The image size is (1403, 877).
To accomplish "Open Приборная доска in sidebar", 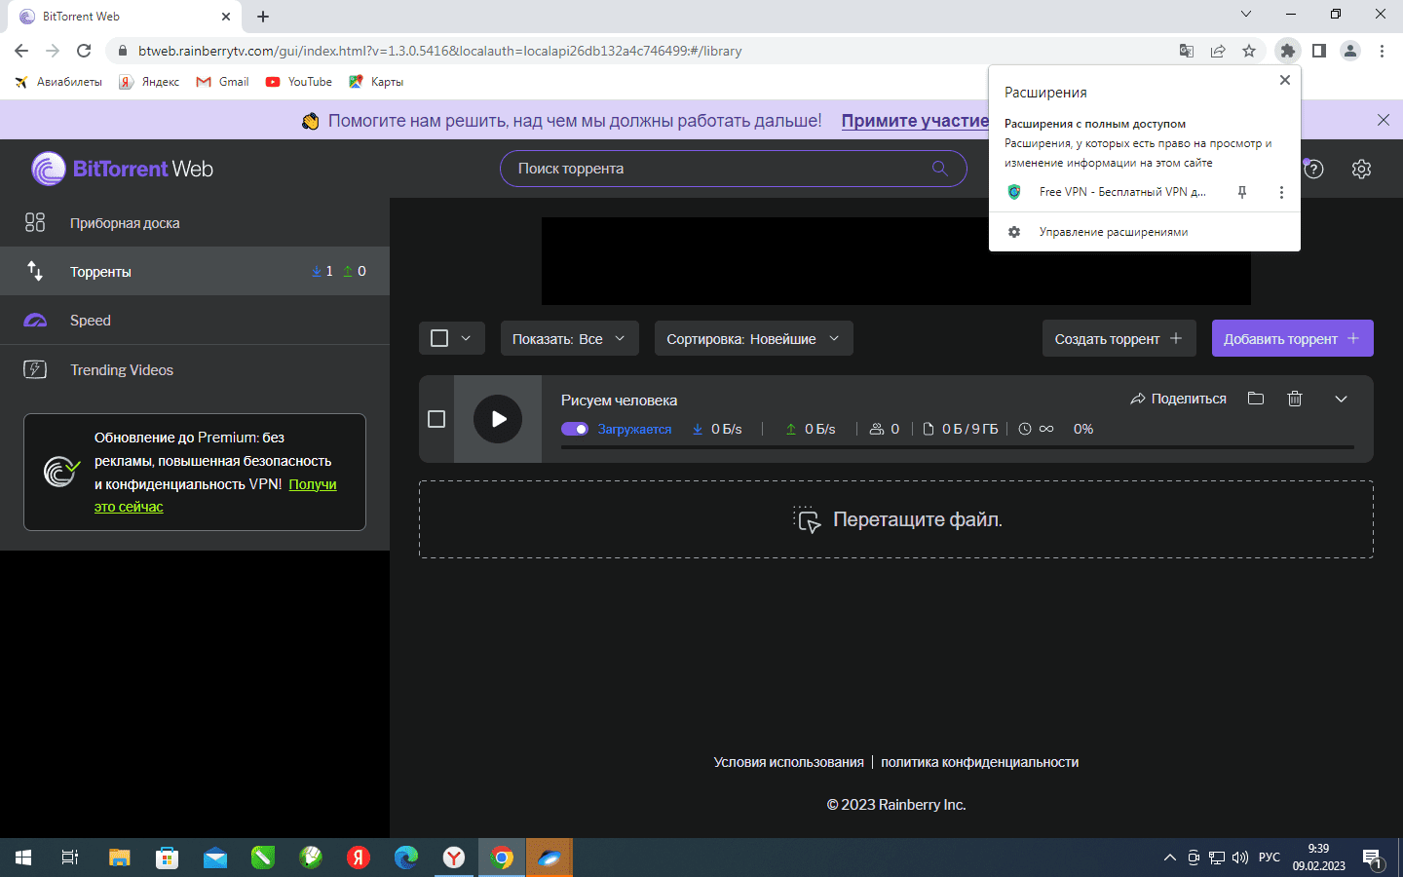I will tap(125, 223).
